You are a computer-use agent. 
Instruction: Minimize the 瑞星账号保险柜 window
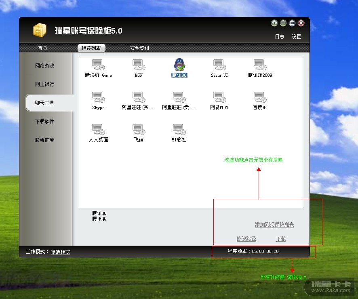click(x=283, y=23)
